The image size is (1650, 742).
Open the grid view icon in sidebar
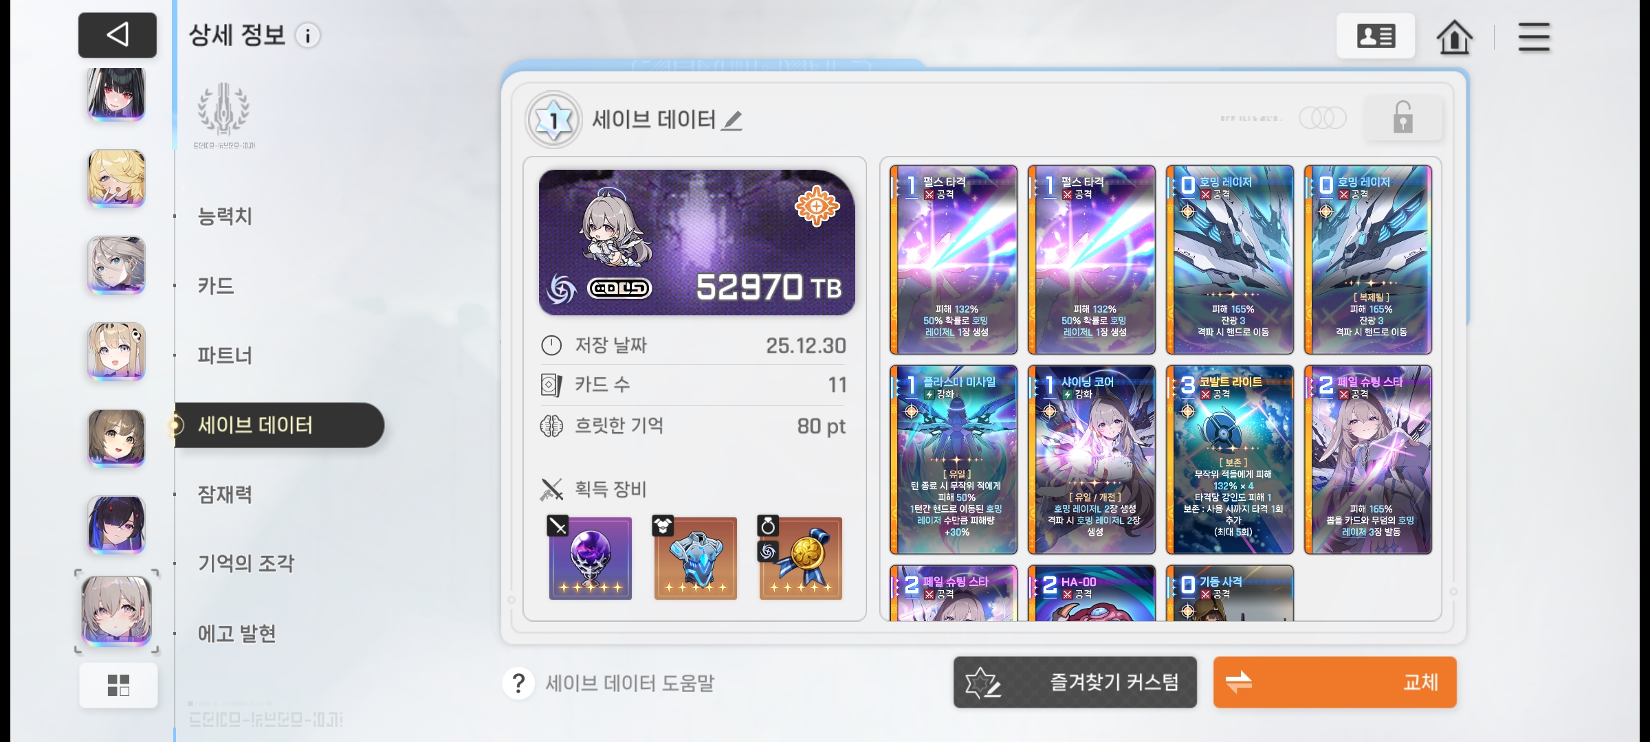click(118, 685)
